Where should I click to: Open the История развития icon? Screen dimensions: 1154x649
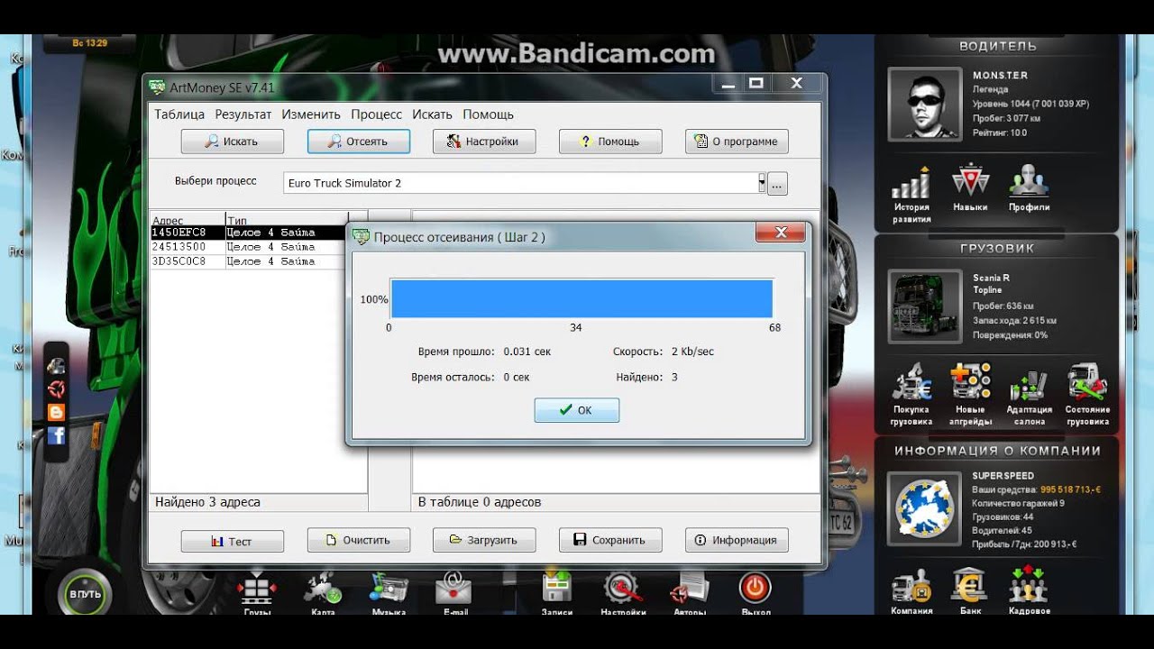(911, 183)
